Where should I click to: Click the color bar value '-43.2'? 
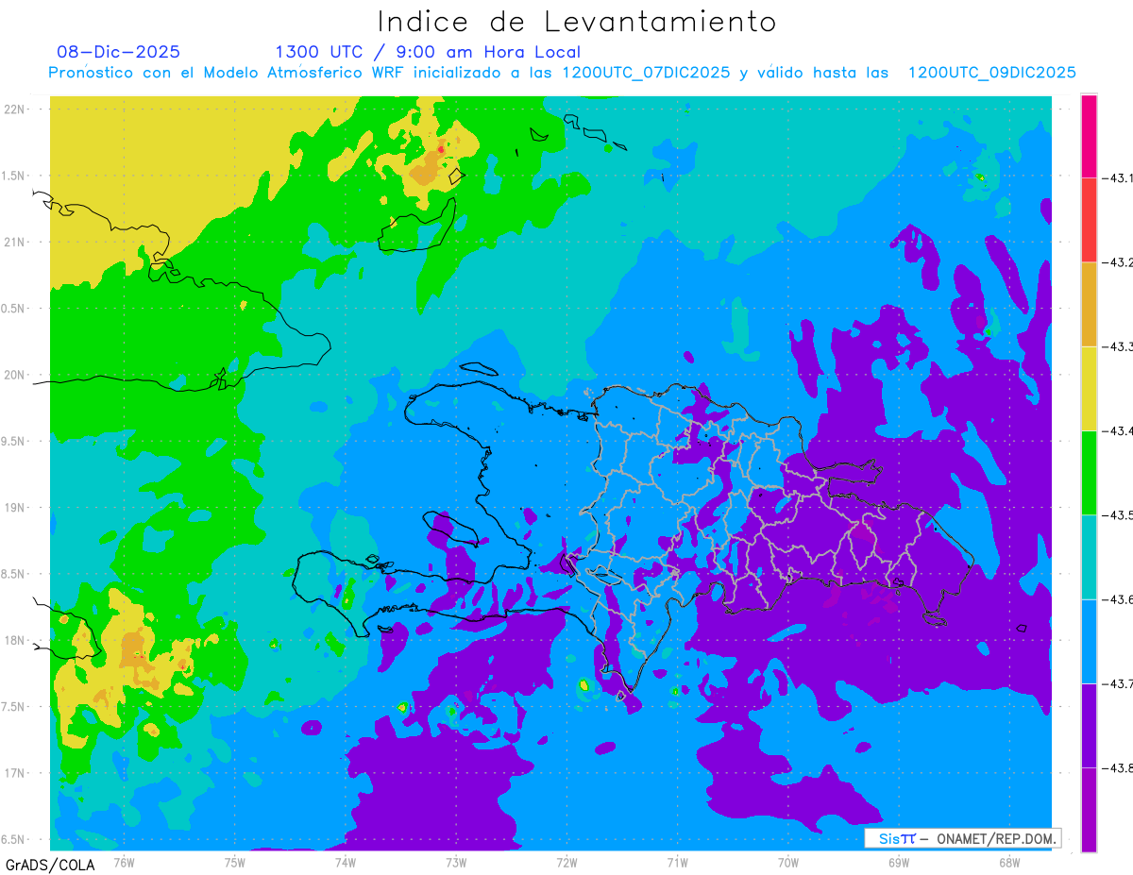[x=1117, y=262]
